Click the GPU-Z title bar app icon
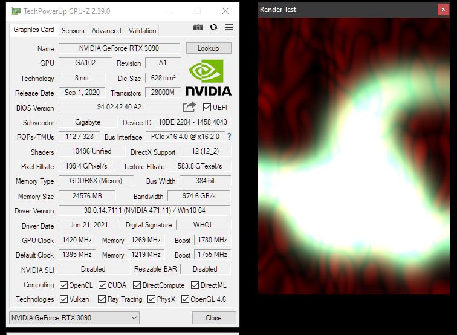 16,11
